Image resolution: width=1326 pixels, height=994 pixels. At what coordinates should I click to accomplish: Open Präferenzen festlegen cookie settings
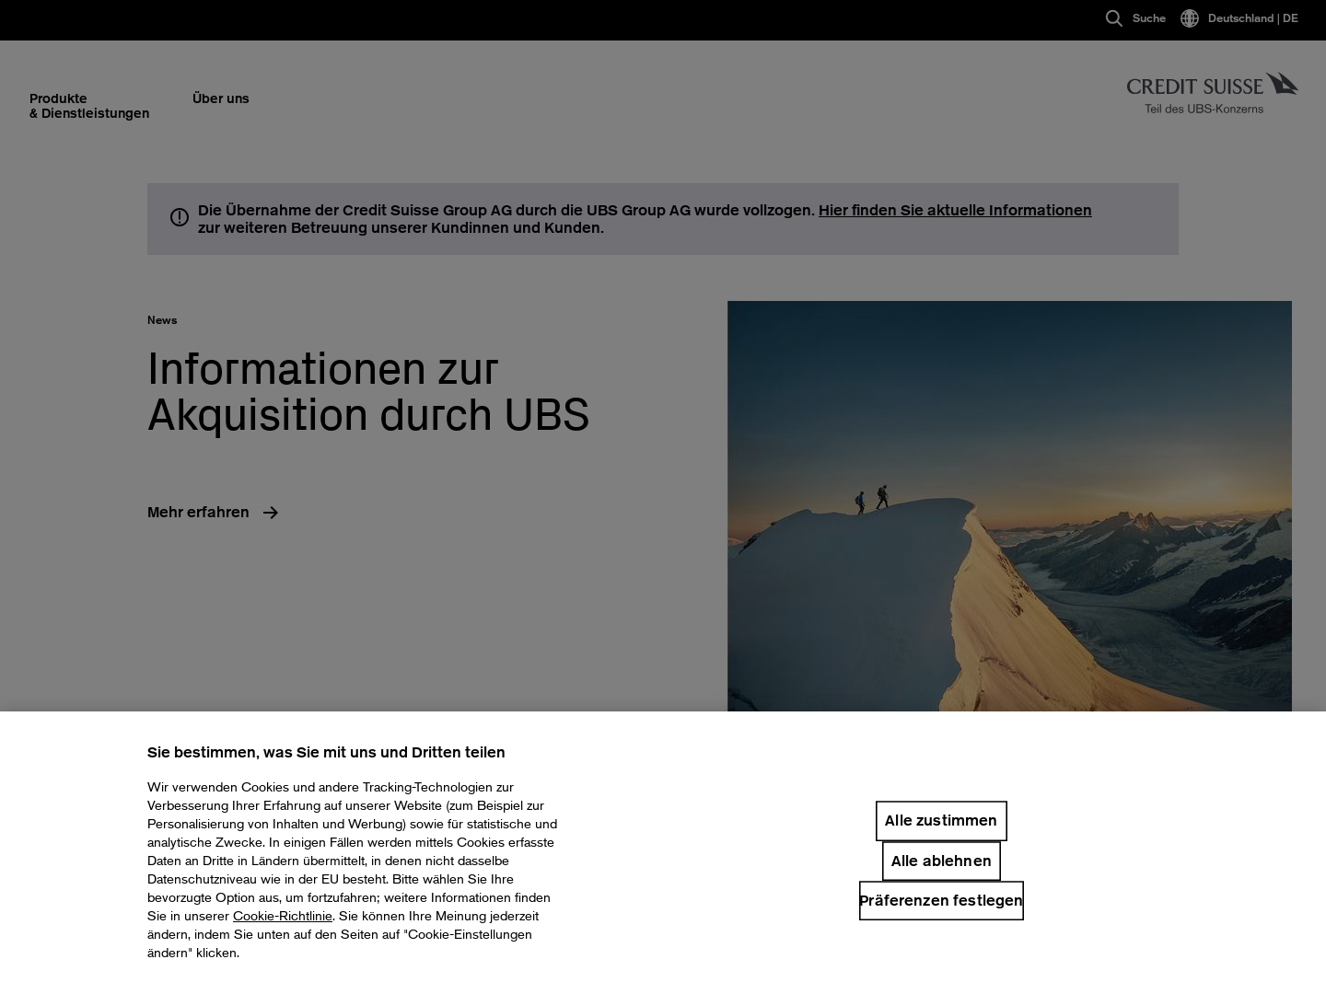941,901
